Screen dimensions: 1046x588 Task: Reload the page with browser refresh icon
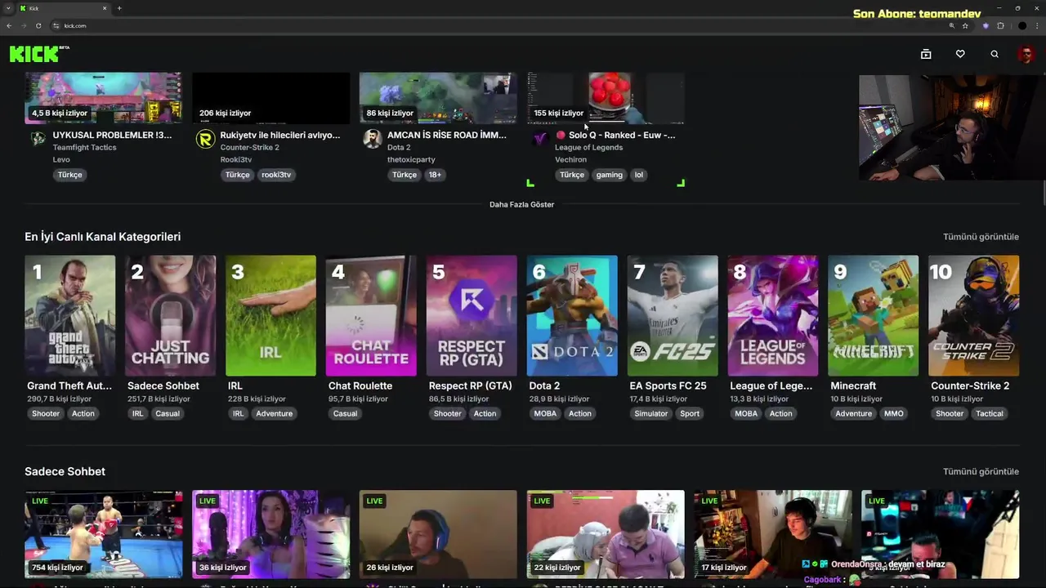38,25
